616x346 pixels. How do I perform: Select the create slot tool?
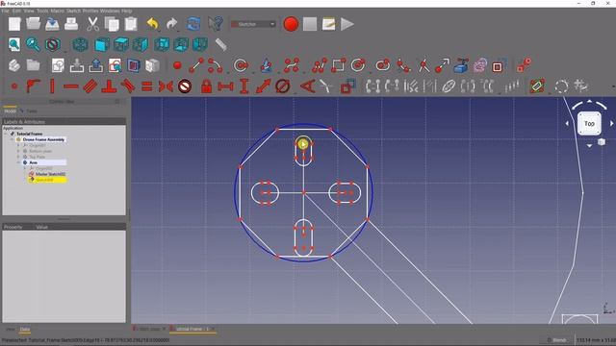(383, 65)
